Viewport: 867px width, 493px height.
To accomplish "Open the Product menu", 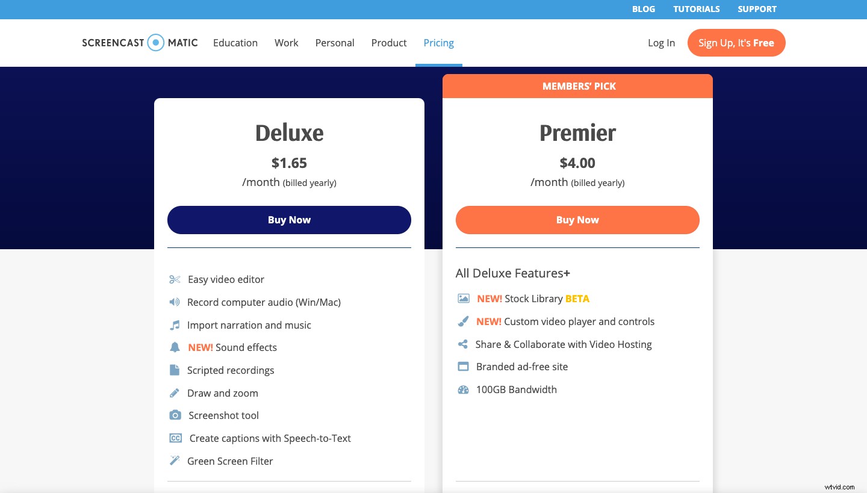I will tap(389, 43).
